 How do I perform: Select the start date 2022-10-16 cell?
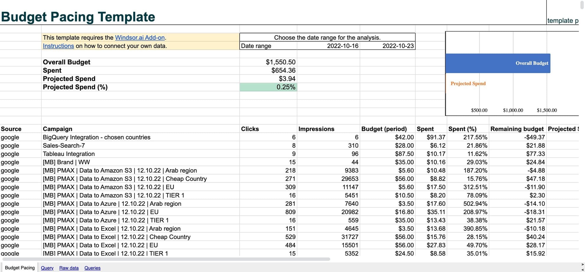click(x=328, y=46)
